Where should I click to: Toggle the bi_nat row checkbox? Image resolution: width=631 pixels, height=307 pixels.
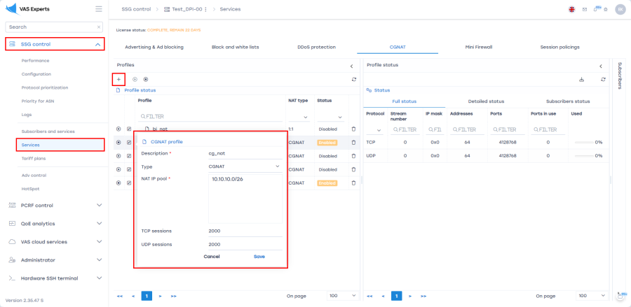pos(129,129)
